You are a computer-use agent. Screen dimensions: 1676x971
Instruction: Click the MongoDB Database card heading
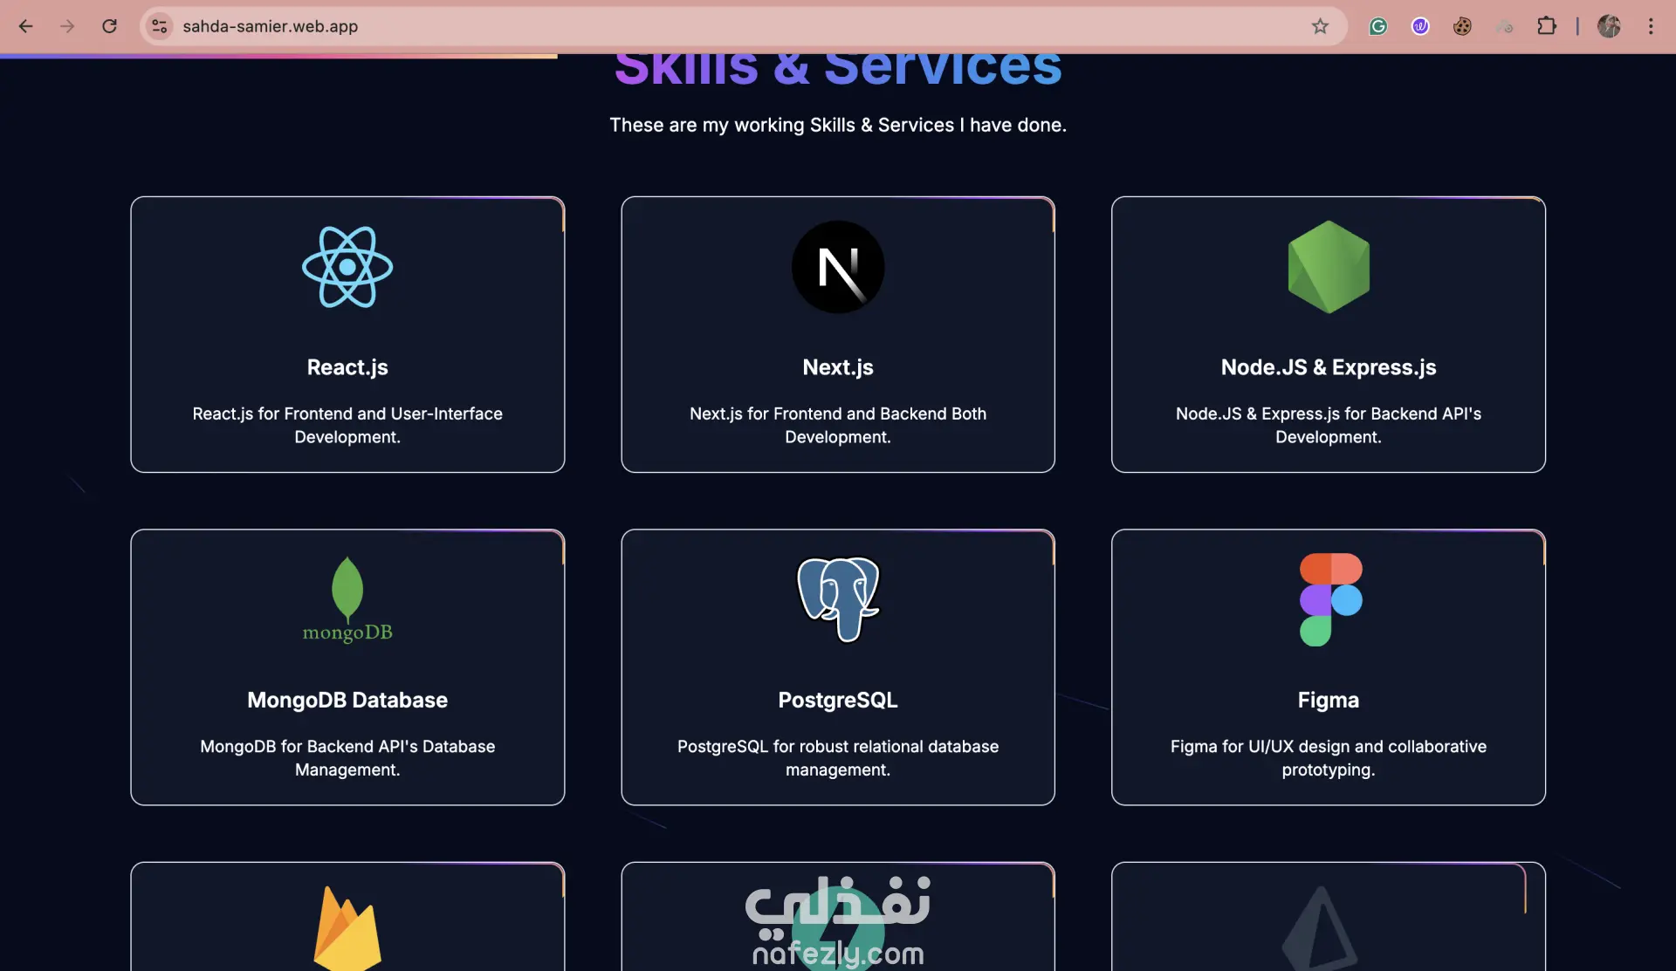pos(347,700)
